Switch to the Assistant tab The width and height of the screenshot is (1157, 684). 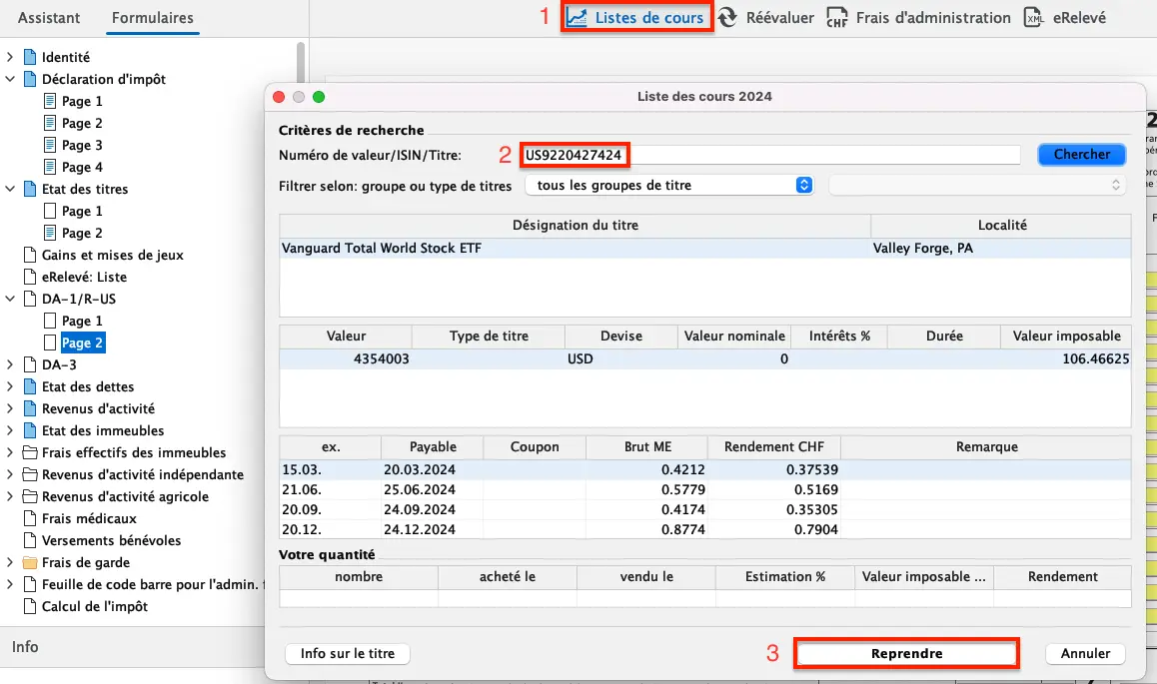[x=49, y=18]
